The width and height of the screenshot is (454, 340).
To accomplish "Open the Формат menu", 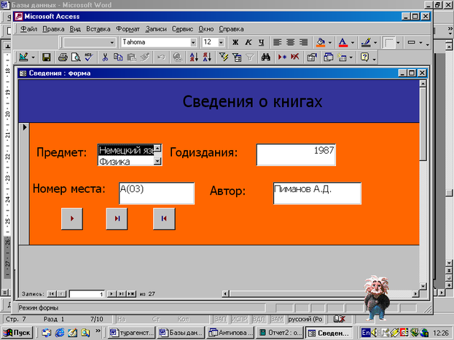I will (127, 29).
